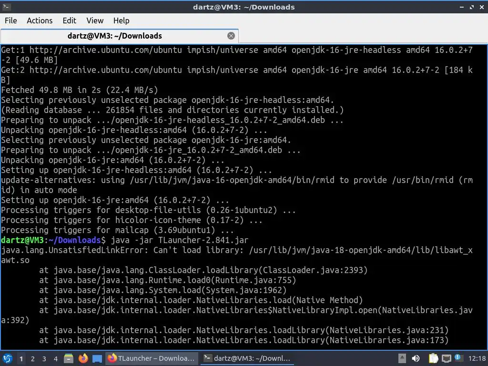Click 'Unpacking openjdk-16-jre-headless:amd64' line
488x366 pixels.
pos(134,130)
